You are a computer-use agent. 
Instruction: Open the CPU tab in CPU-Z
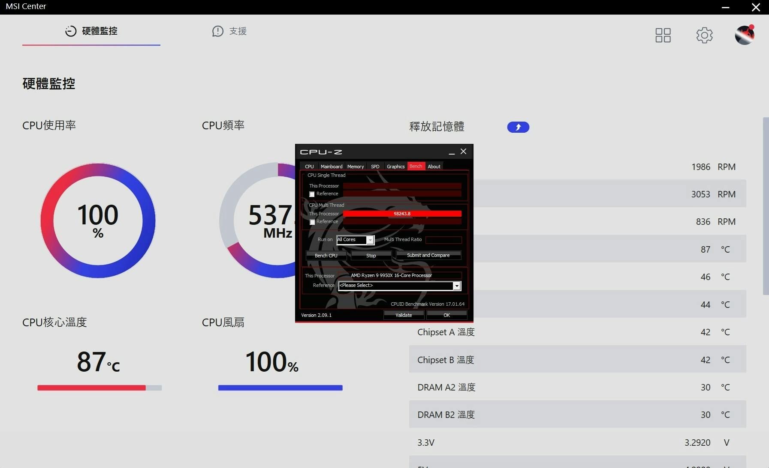coord(309,167)
